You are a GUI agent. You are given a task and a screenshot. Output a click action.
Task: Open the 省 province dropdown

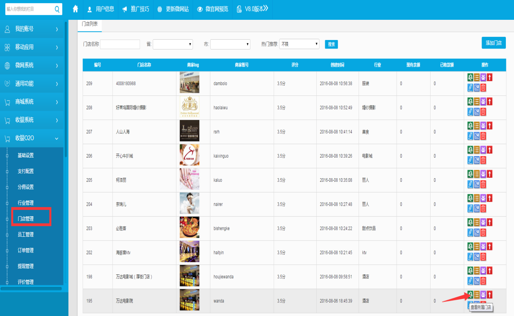[173, 44]
